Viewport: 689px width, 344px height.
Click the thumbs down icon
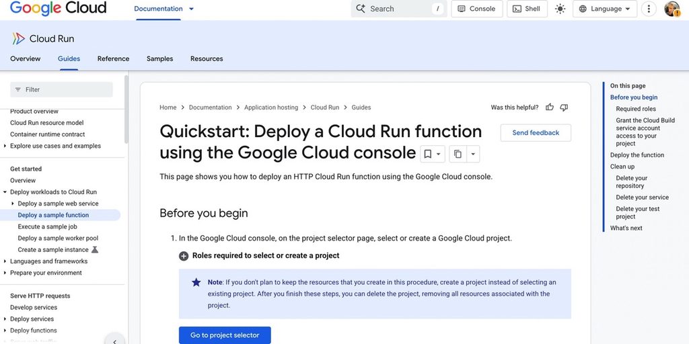[x=565, y=107]
